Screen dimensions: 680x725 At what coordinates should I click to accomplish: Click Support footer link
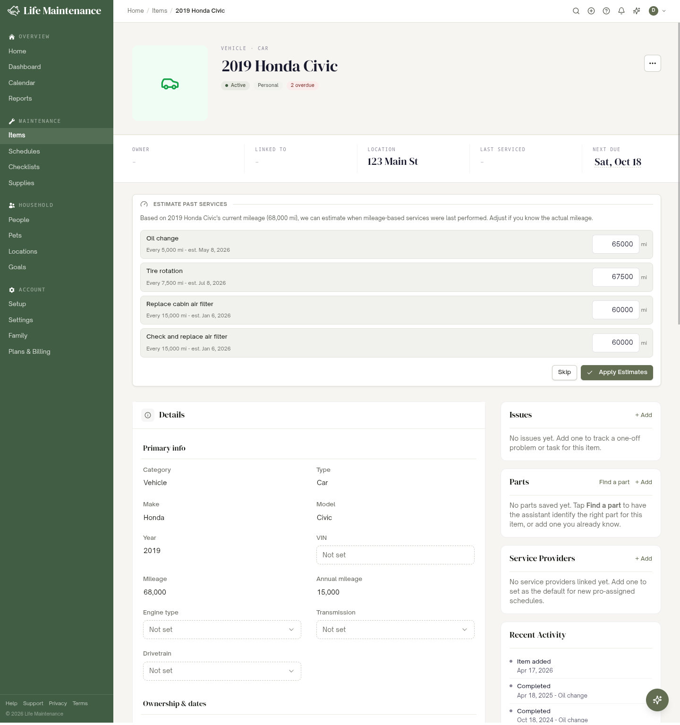[x=33, y=704]
